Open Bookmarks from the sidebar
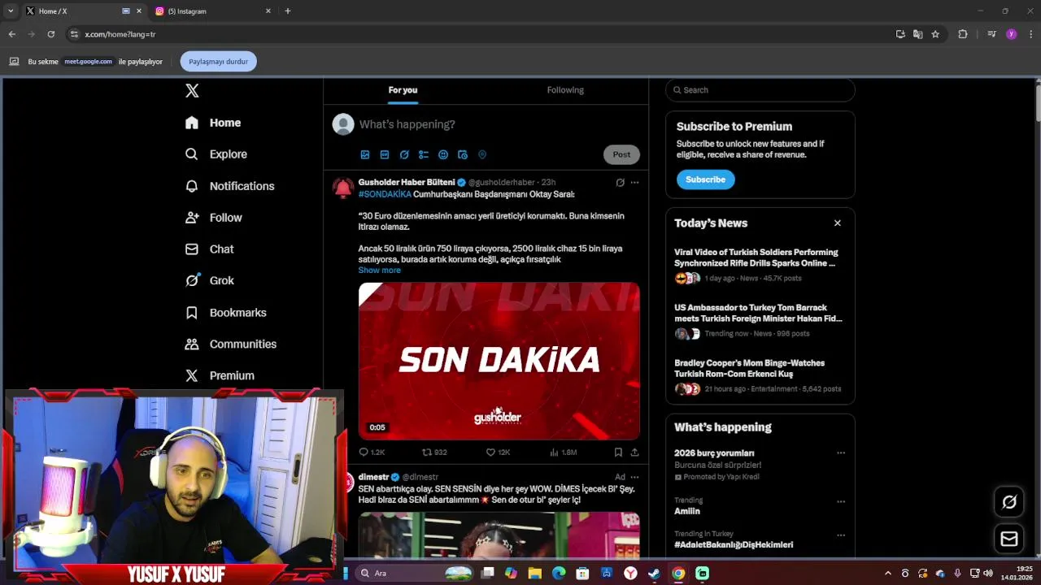This screenshot has width=1041, height=585. pos(226,313)
